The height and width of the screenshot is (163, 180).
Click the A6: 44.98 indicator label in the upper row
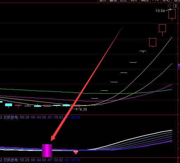click(x=38, y=117)
